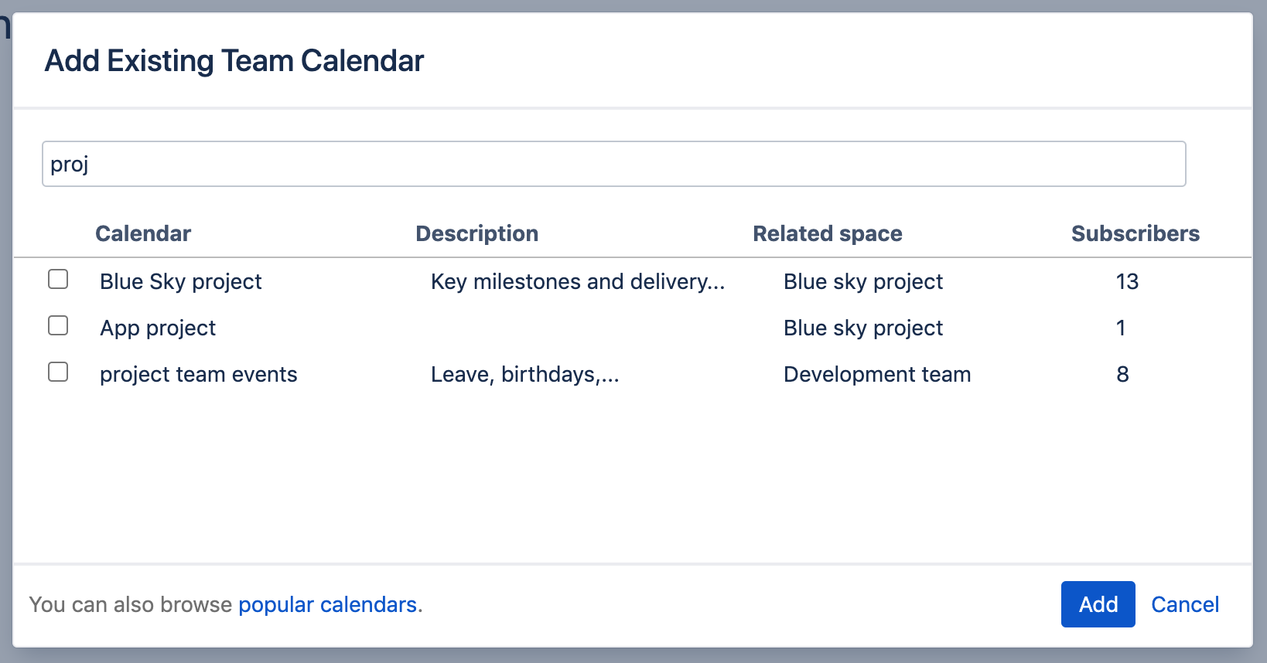Select the project team events checkbox
This screenshot has width=1267, height=663.
pyautogui.click(x=58, y=372)
